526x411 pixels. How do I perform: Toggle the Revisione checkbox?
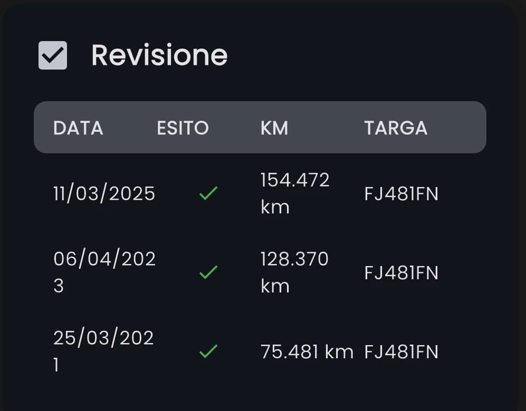click(53, 55)
